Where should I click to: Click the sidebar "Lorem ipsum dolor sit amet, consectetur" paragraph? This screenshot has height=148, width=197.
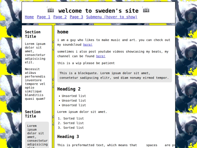click(35, 53)
